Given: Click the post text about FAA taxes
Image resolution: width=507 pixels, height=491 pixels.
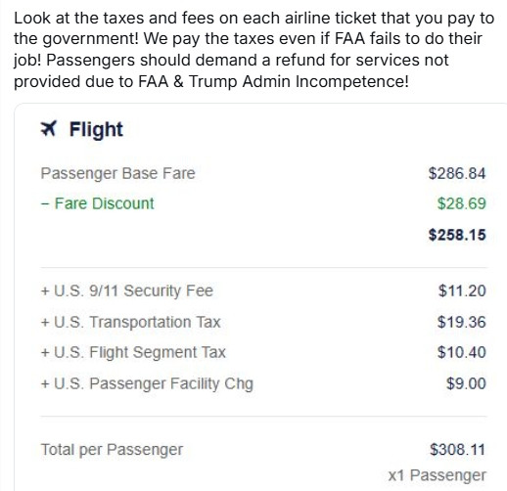Looking at the screenshot, I should point(253,50).
